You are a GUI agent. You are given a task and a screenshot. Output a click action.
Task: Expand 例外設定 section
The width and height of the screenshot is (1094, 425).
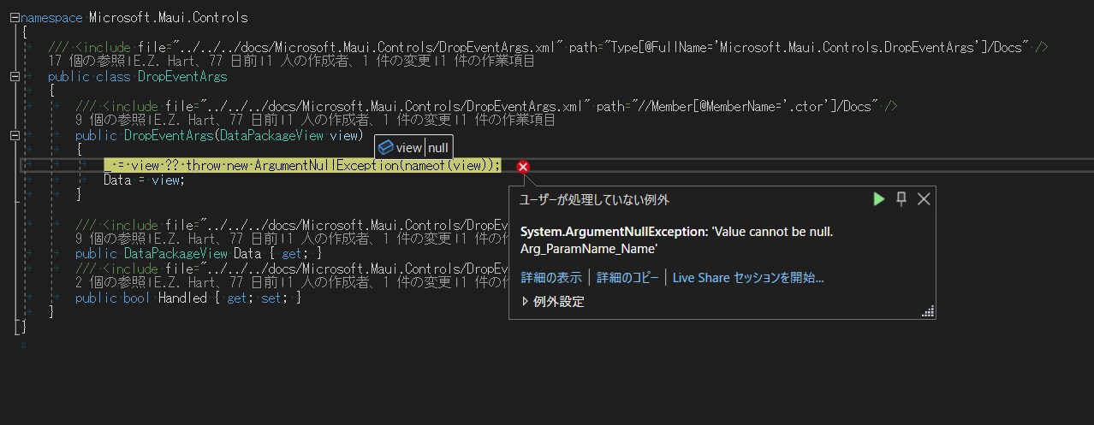553,302
